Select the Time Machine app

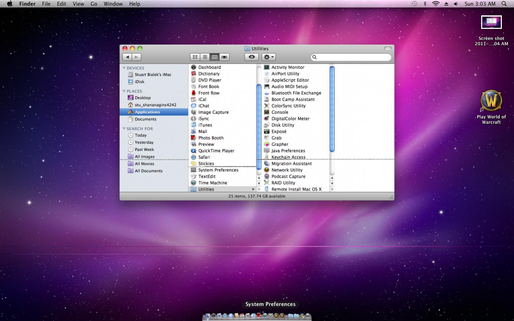[x=213, y=183]
